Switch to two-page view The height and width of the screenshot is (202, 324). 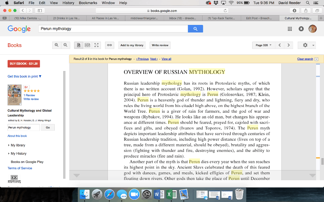pyautogui.click(x=88, y=45)
